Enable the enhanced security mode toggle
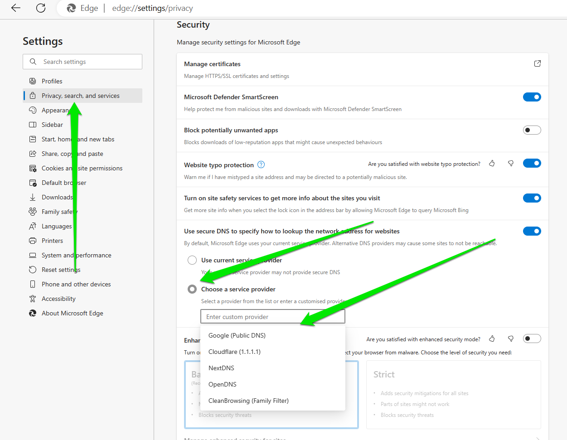The width and height of the screenshot is (567, 440). point(532,338)
